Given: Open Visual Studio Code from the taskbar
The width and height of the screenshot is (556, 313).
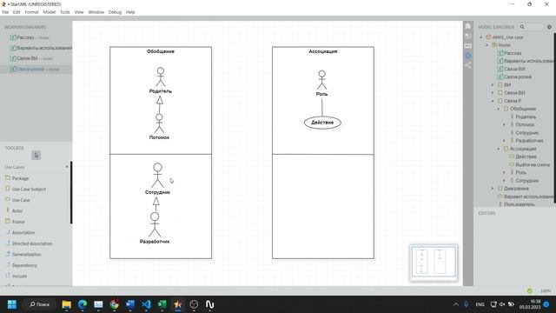Looking at the screenshot, I should tap(146, 304).
